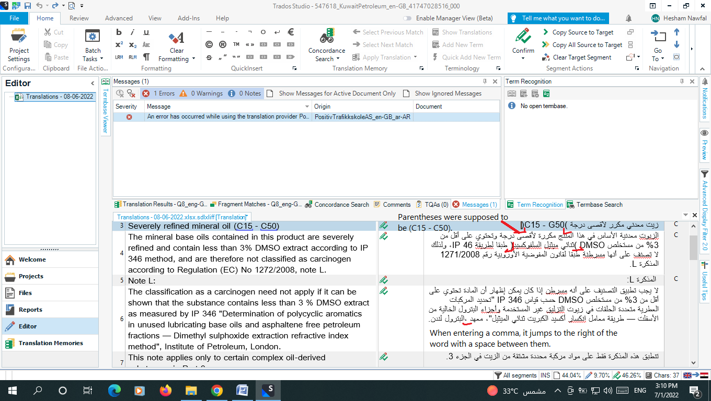Screen dimensions: 711x401
Task: Open Translation Results tab
Action: (161, 205)
